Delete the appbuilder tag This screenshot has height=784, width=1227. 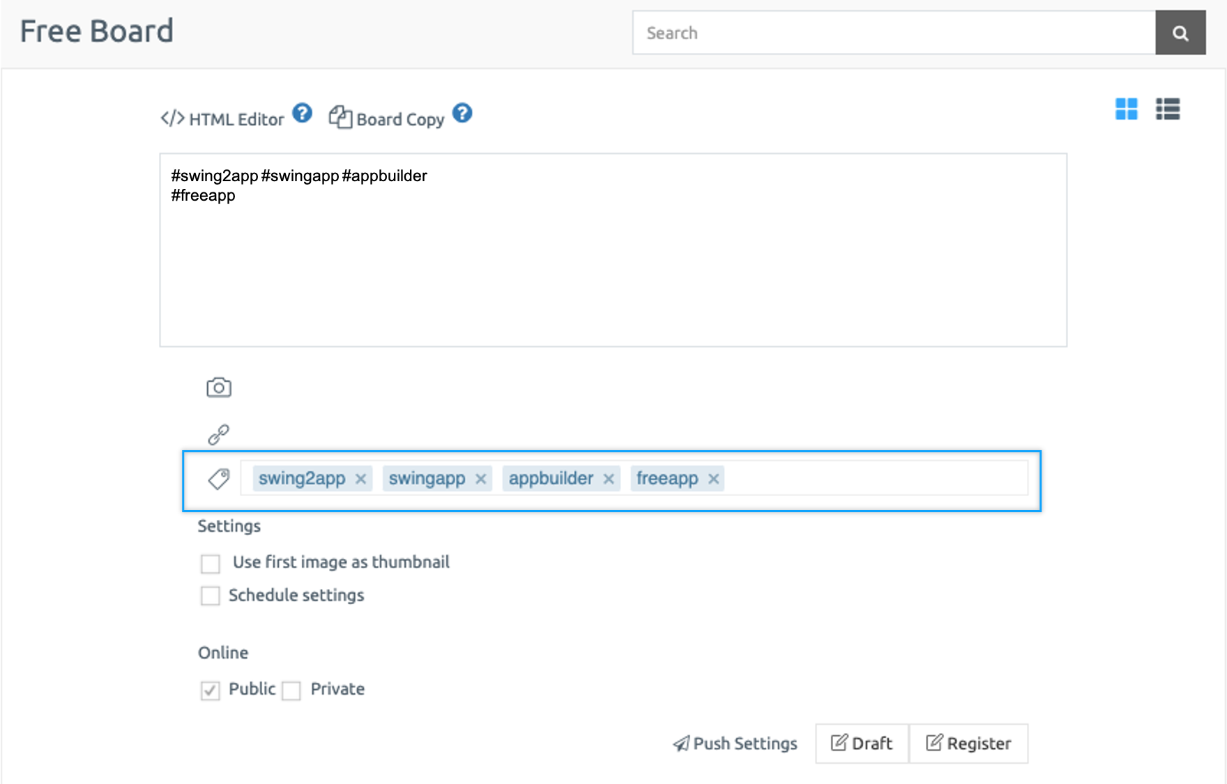tap(609, 479)
